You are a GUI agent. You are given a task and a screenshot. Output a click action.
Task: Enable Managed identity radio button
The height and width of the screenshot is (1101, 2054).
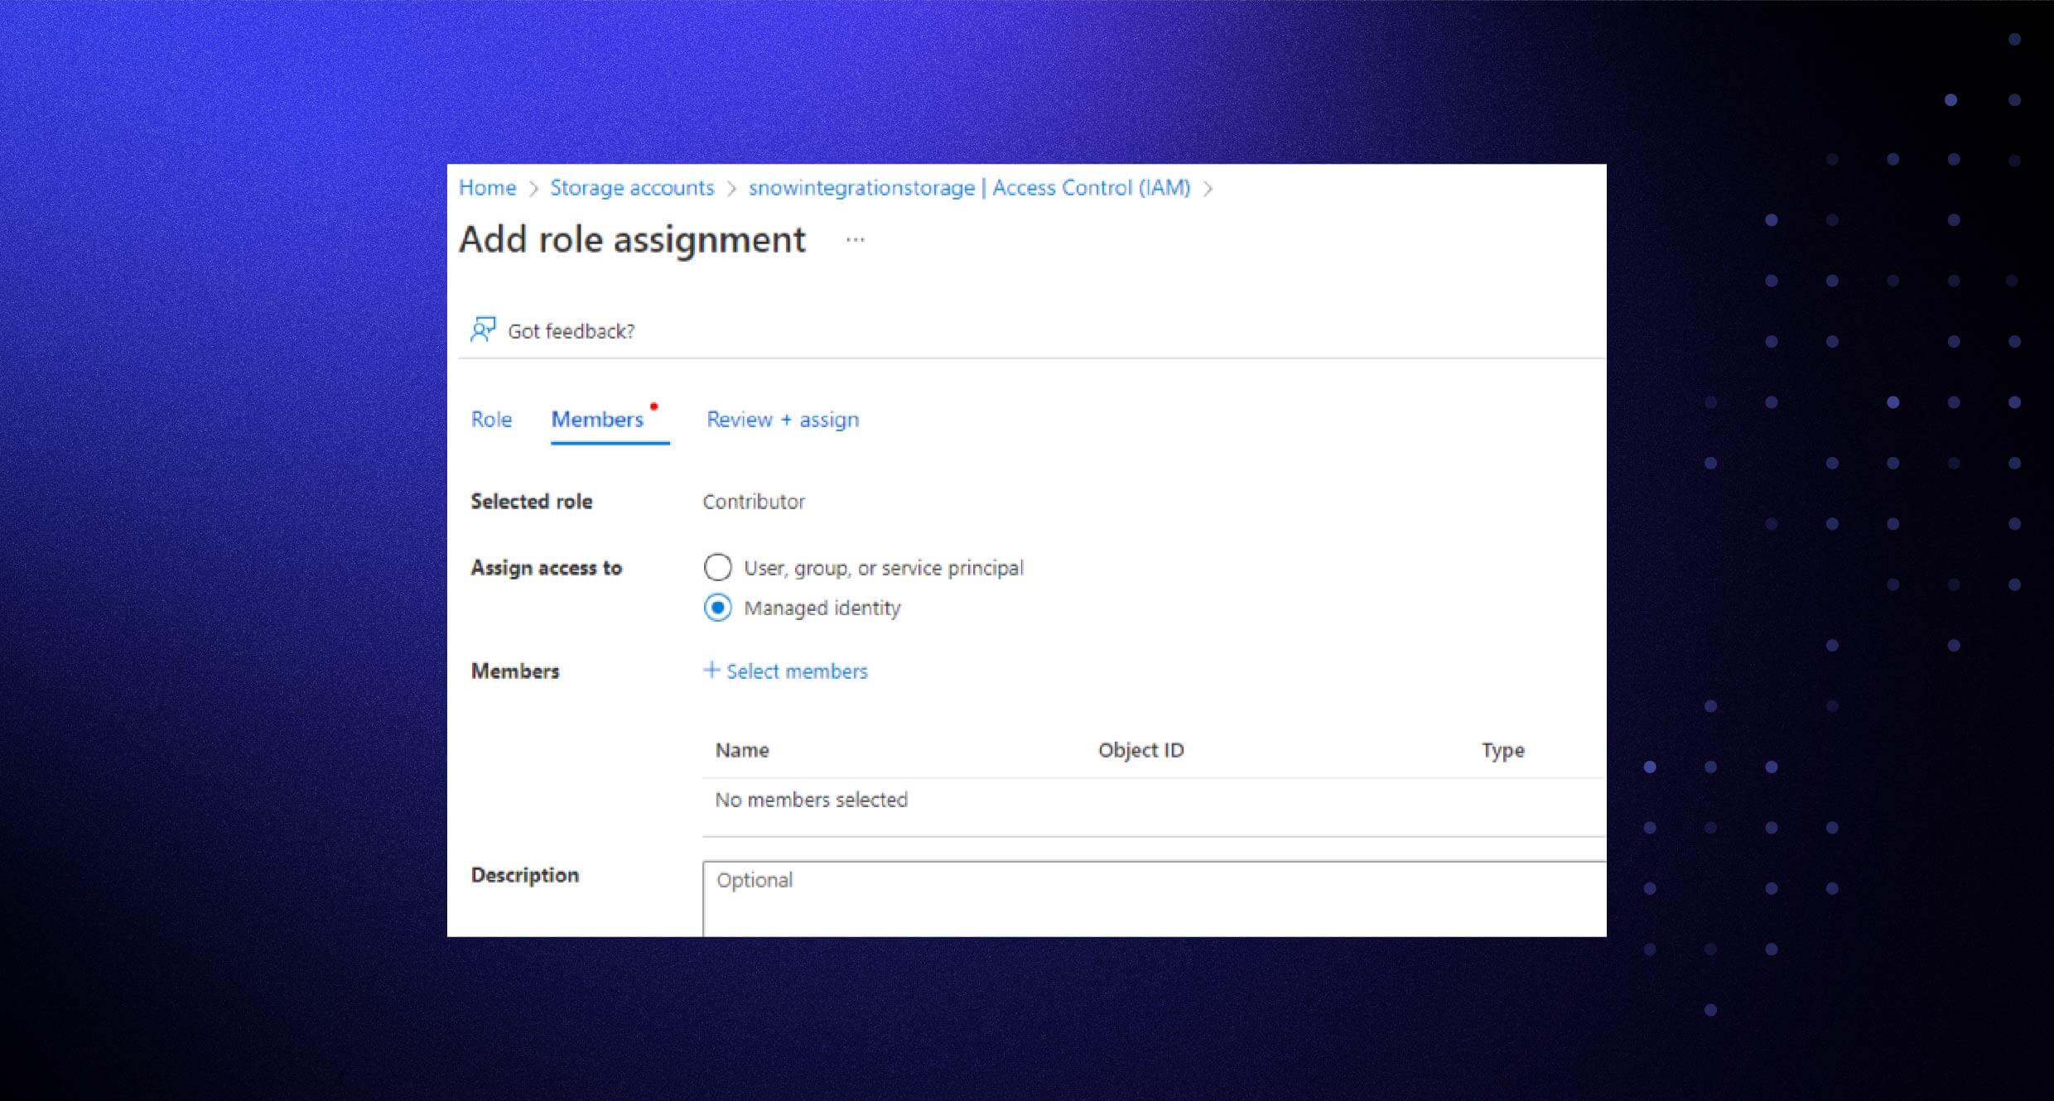(719, 608)
